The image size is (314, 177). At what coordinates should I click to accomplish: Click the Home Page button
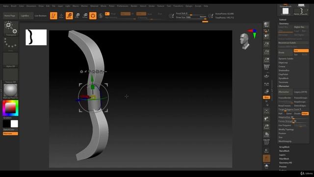coord(10,16)
